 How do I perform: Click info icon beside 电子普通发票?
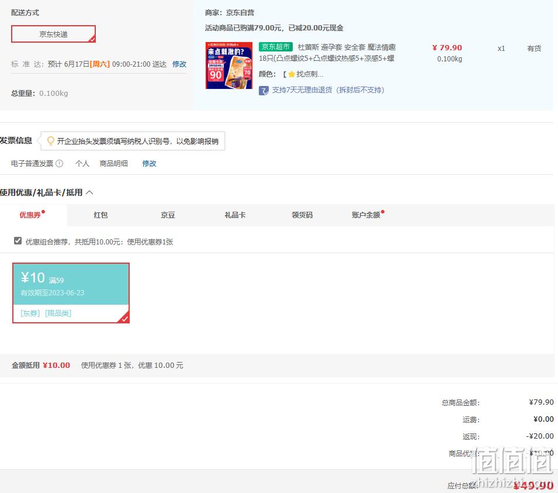coord(60,164)
